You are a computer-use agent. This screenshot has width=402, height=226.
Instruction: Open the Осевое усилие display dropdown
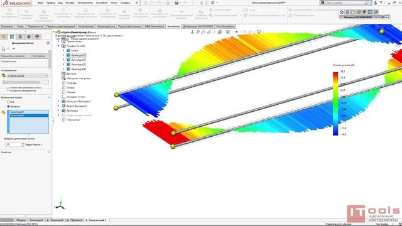point(28,76)
